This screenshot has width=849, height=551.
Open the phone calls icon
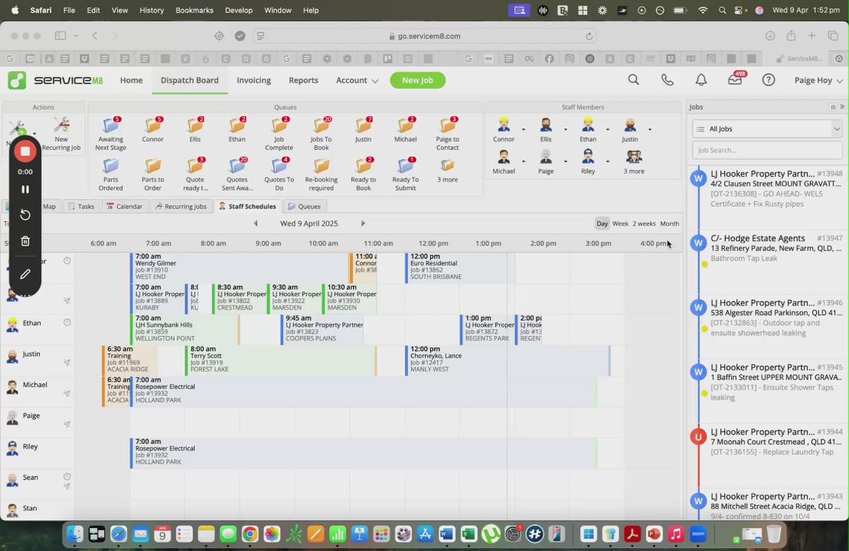tap(667, 80)
